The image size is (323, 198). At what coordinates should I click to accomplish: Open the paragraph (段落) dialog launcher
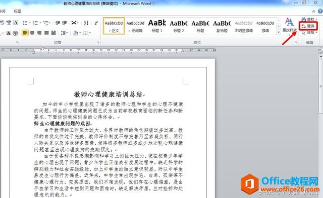coord(98,43)
